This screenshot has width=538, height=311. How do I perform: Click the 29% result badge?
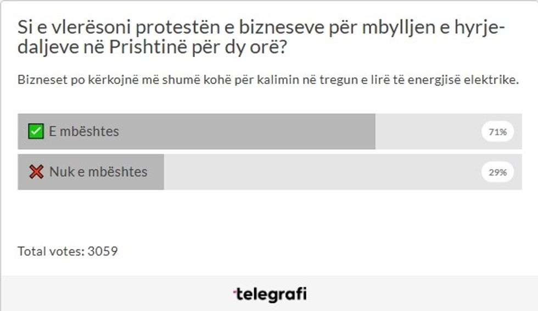click(x=497, y=172)
